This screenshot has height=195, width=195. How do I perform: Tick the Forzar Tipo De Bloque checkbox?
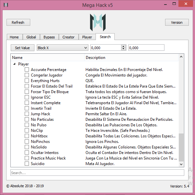(x=27, y=91)
